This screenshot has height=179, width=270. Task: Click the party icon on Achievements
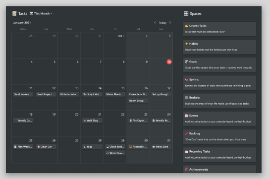coord(186,170)
